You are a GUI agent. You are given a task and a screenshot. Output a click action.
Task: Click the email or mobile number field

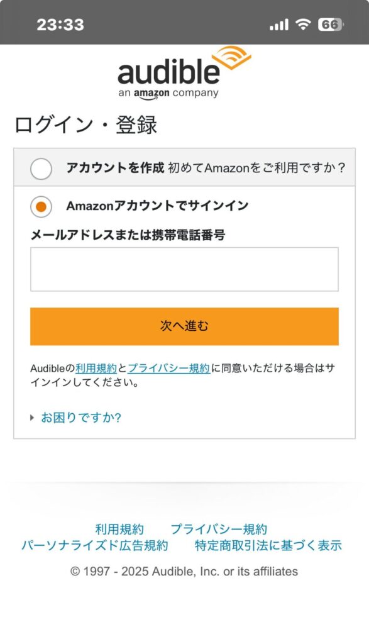[x=184, y=269]
